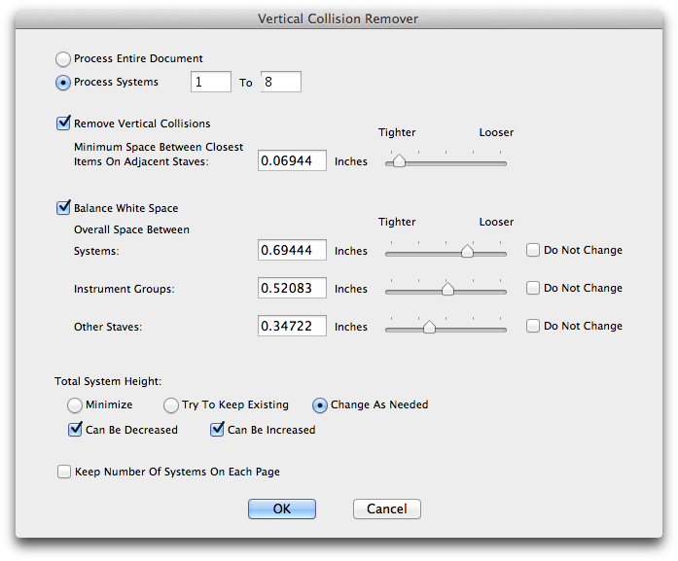
Task: Select Process Systems radio button
Action: (63, 82)
